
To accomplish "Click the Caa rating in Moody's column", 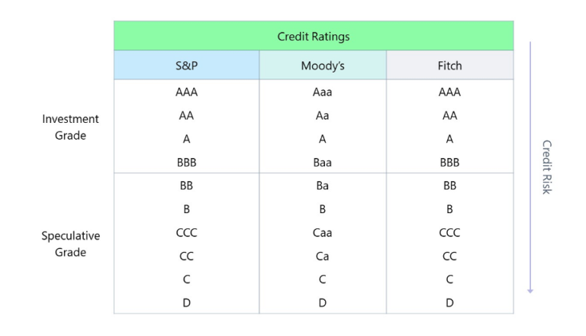I will (323, 233).
